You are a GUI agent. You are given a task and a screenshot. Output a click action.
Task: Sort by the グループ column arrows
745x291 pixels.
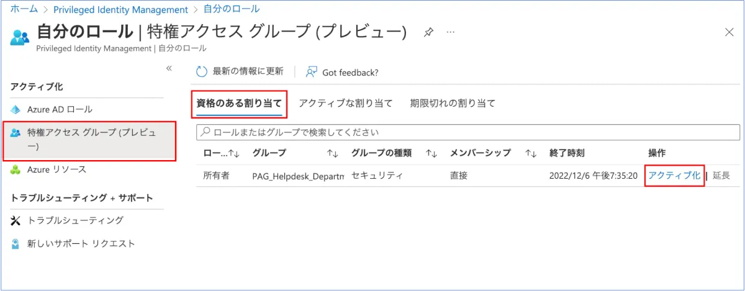[x=333, y=153]
